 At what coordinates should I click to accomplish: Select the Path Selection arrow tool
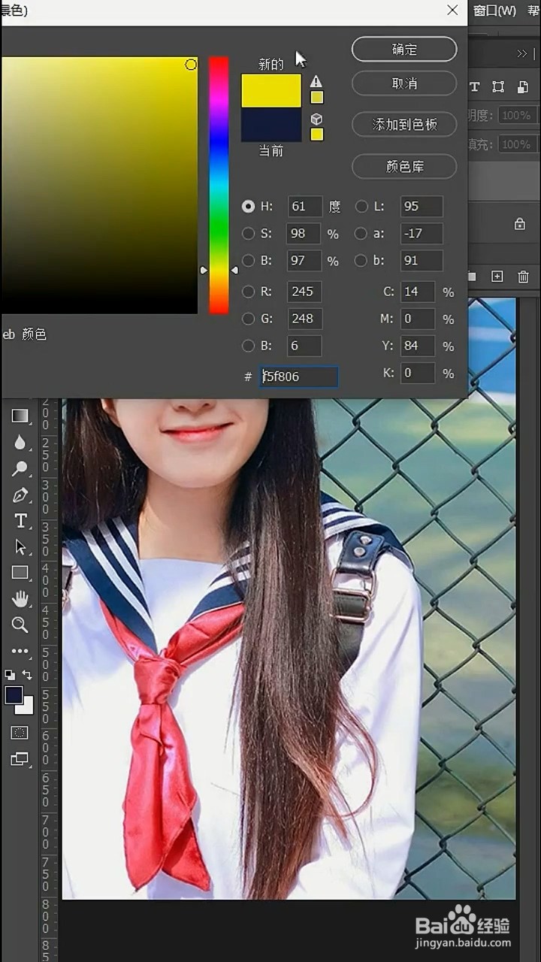pyautogui.click(x=20, y=546)
